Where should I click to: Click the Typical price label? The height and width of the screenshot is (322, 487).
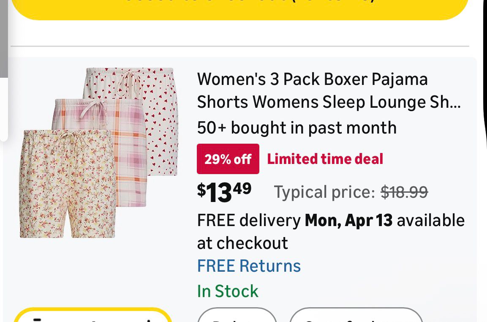coord(324,192)
